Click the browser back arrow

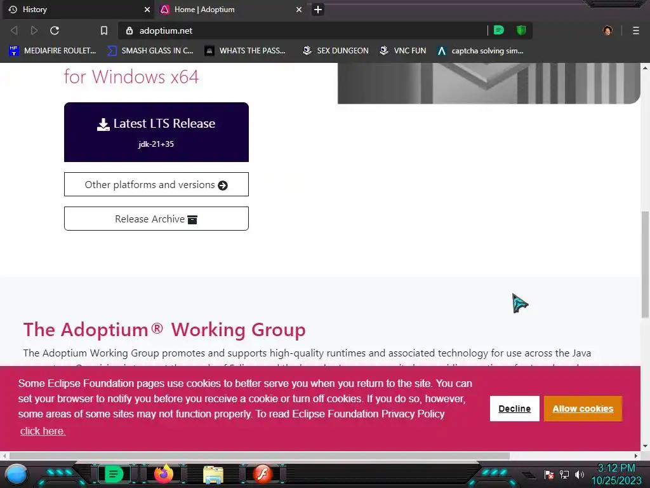point(14,30)
